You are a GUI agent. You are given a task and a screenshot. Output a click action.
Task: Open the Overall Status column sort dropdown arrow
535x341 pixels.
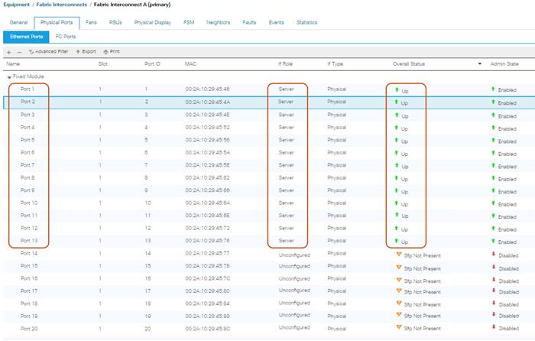pyautogui.click(x=480, y=63)
